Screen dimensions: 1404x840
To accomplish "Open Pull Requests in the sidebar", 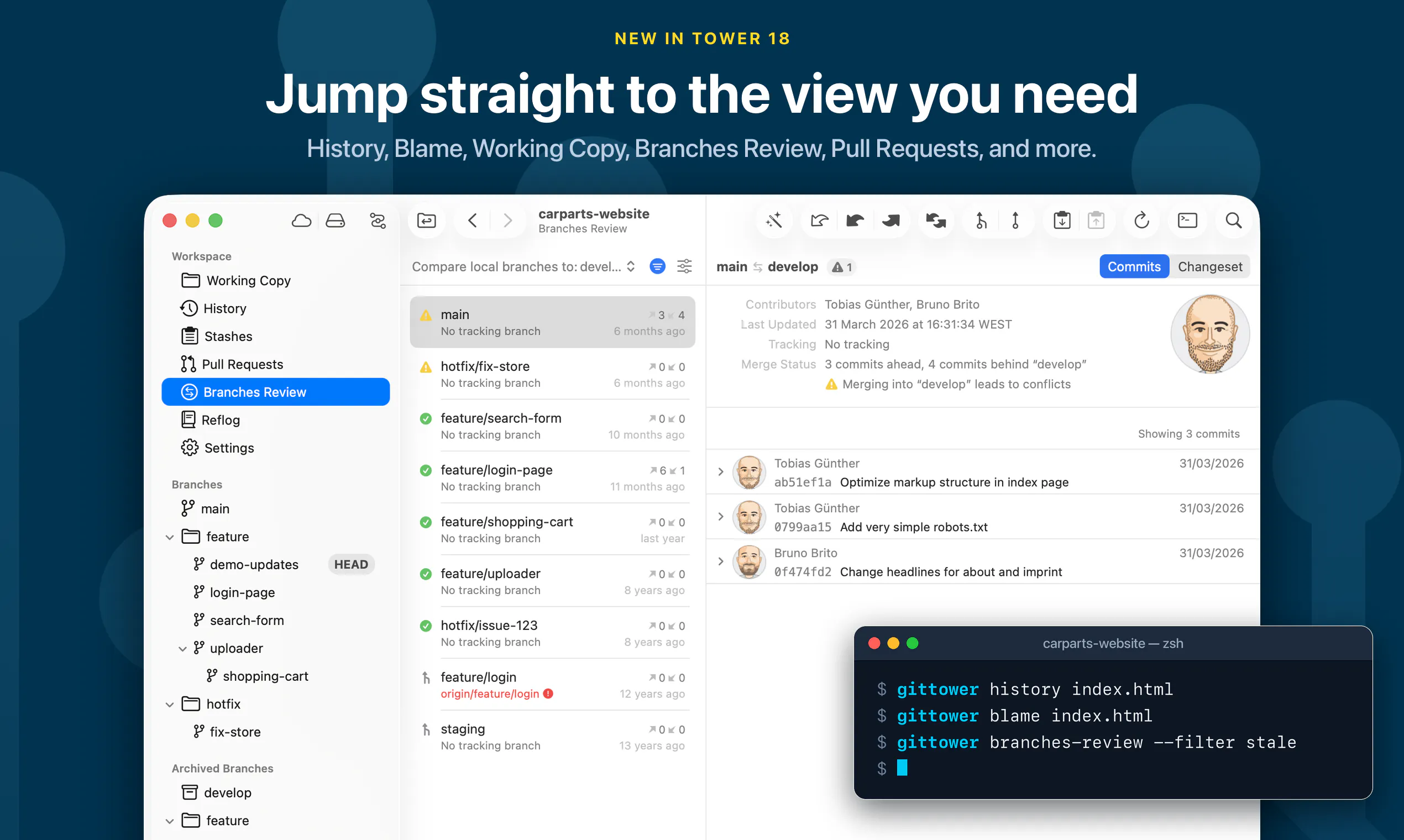I will click(x=276, y=364).
